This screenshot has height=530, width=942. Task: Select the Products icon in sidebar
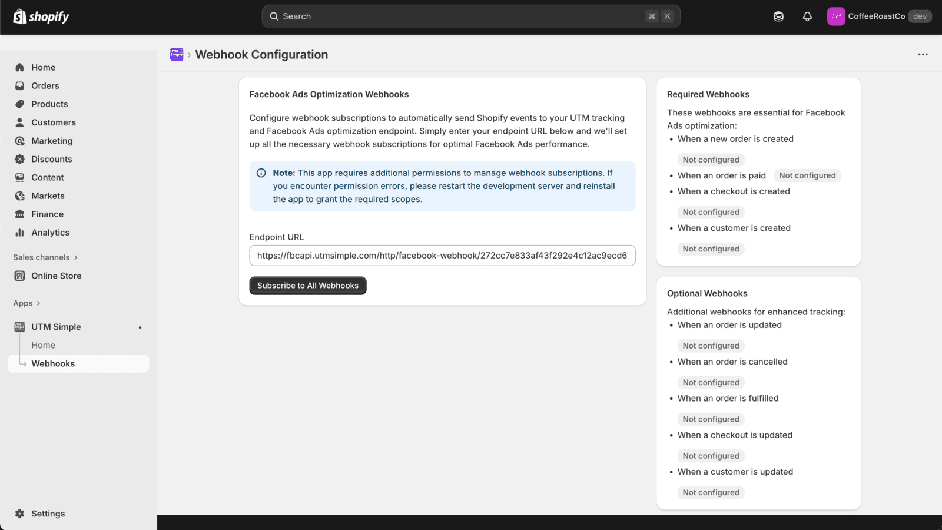tap(19, 104)
